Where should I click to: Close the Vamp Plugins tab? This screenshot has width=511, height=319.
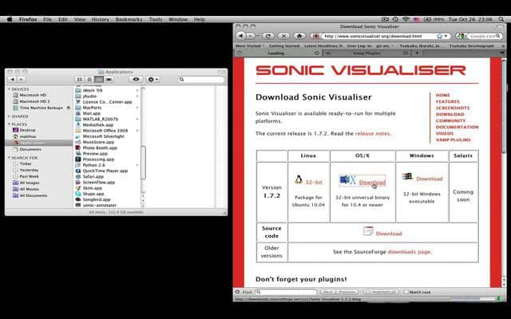tap(406, 53)
